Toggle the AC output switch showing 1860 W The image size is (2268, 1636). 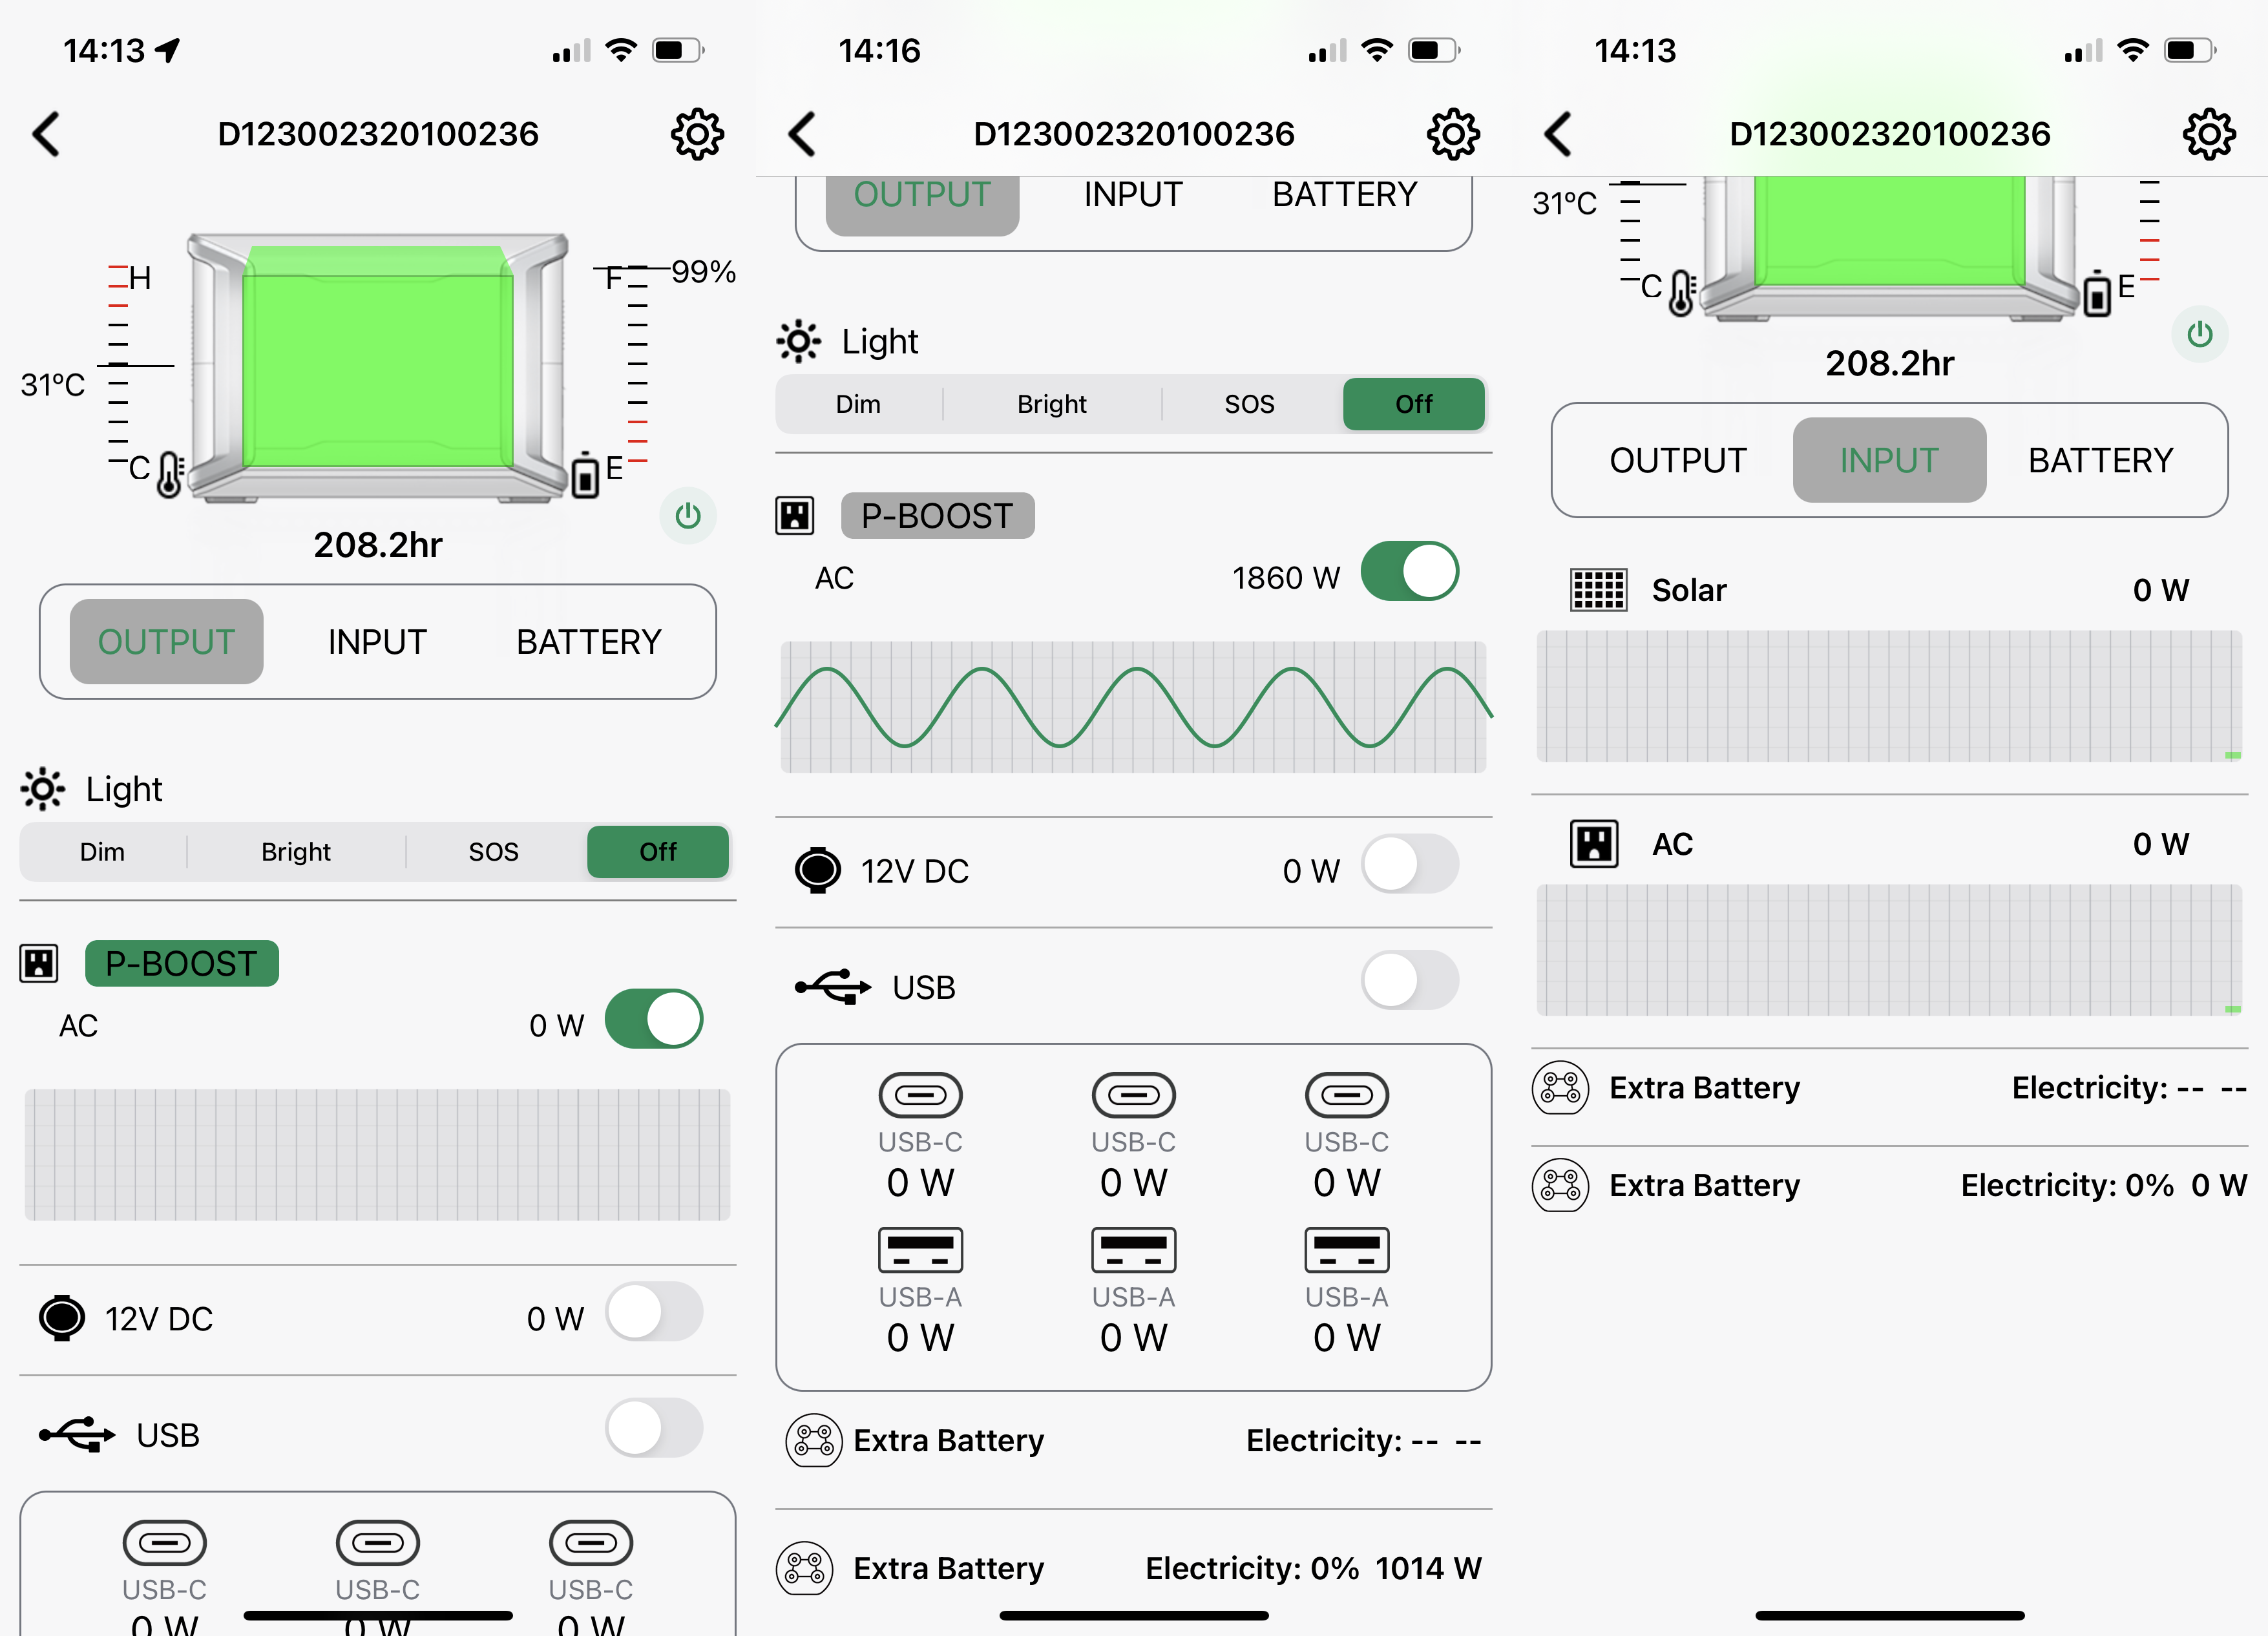point(1410,572)
